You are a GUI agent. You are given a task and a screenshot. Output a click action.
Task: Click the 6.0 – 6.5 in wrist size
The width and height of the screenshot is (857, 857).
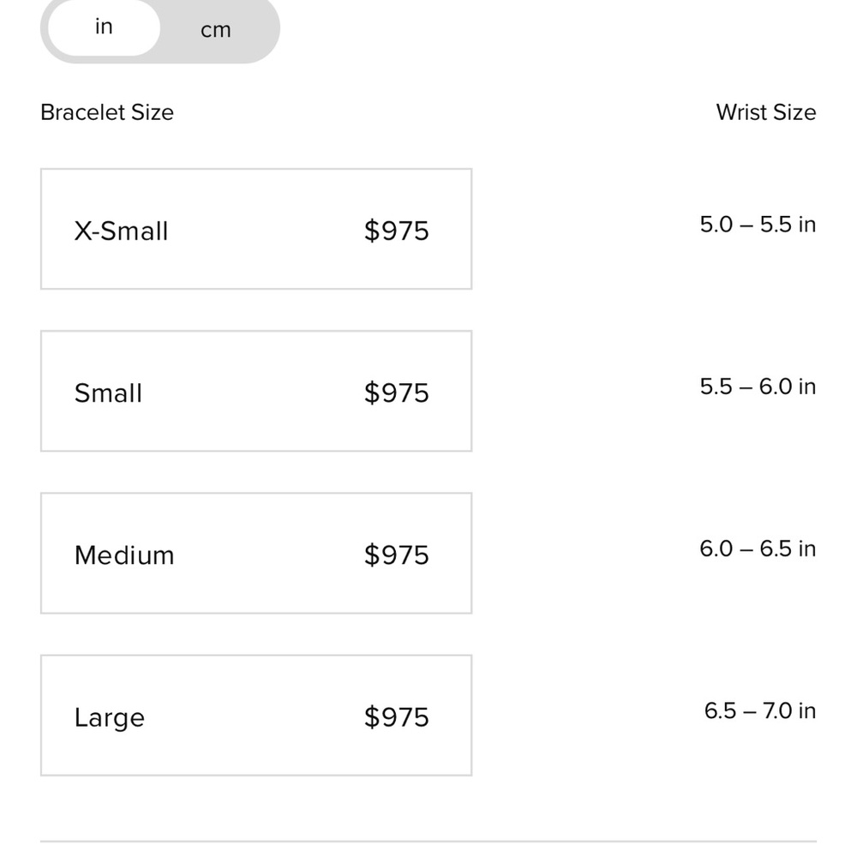758,548
